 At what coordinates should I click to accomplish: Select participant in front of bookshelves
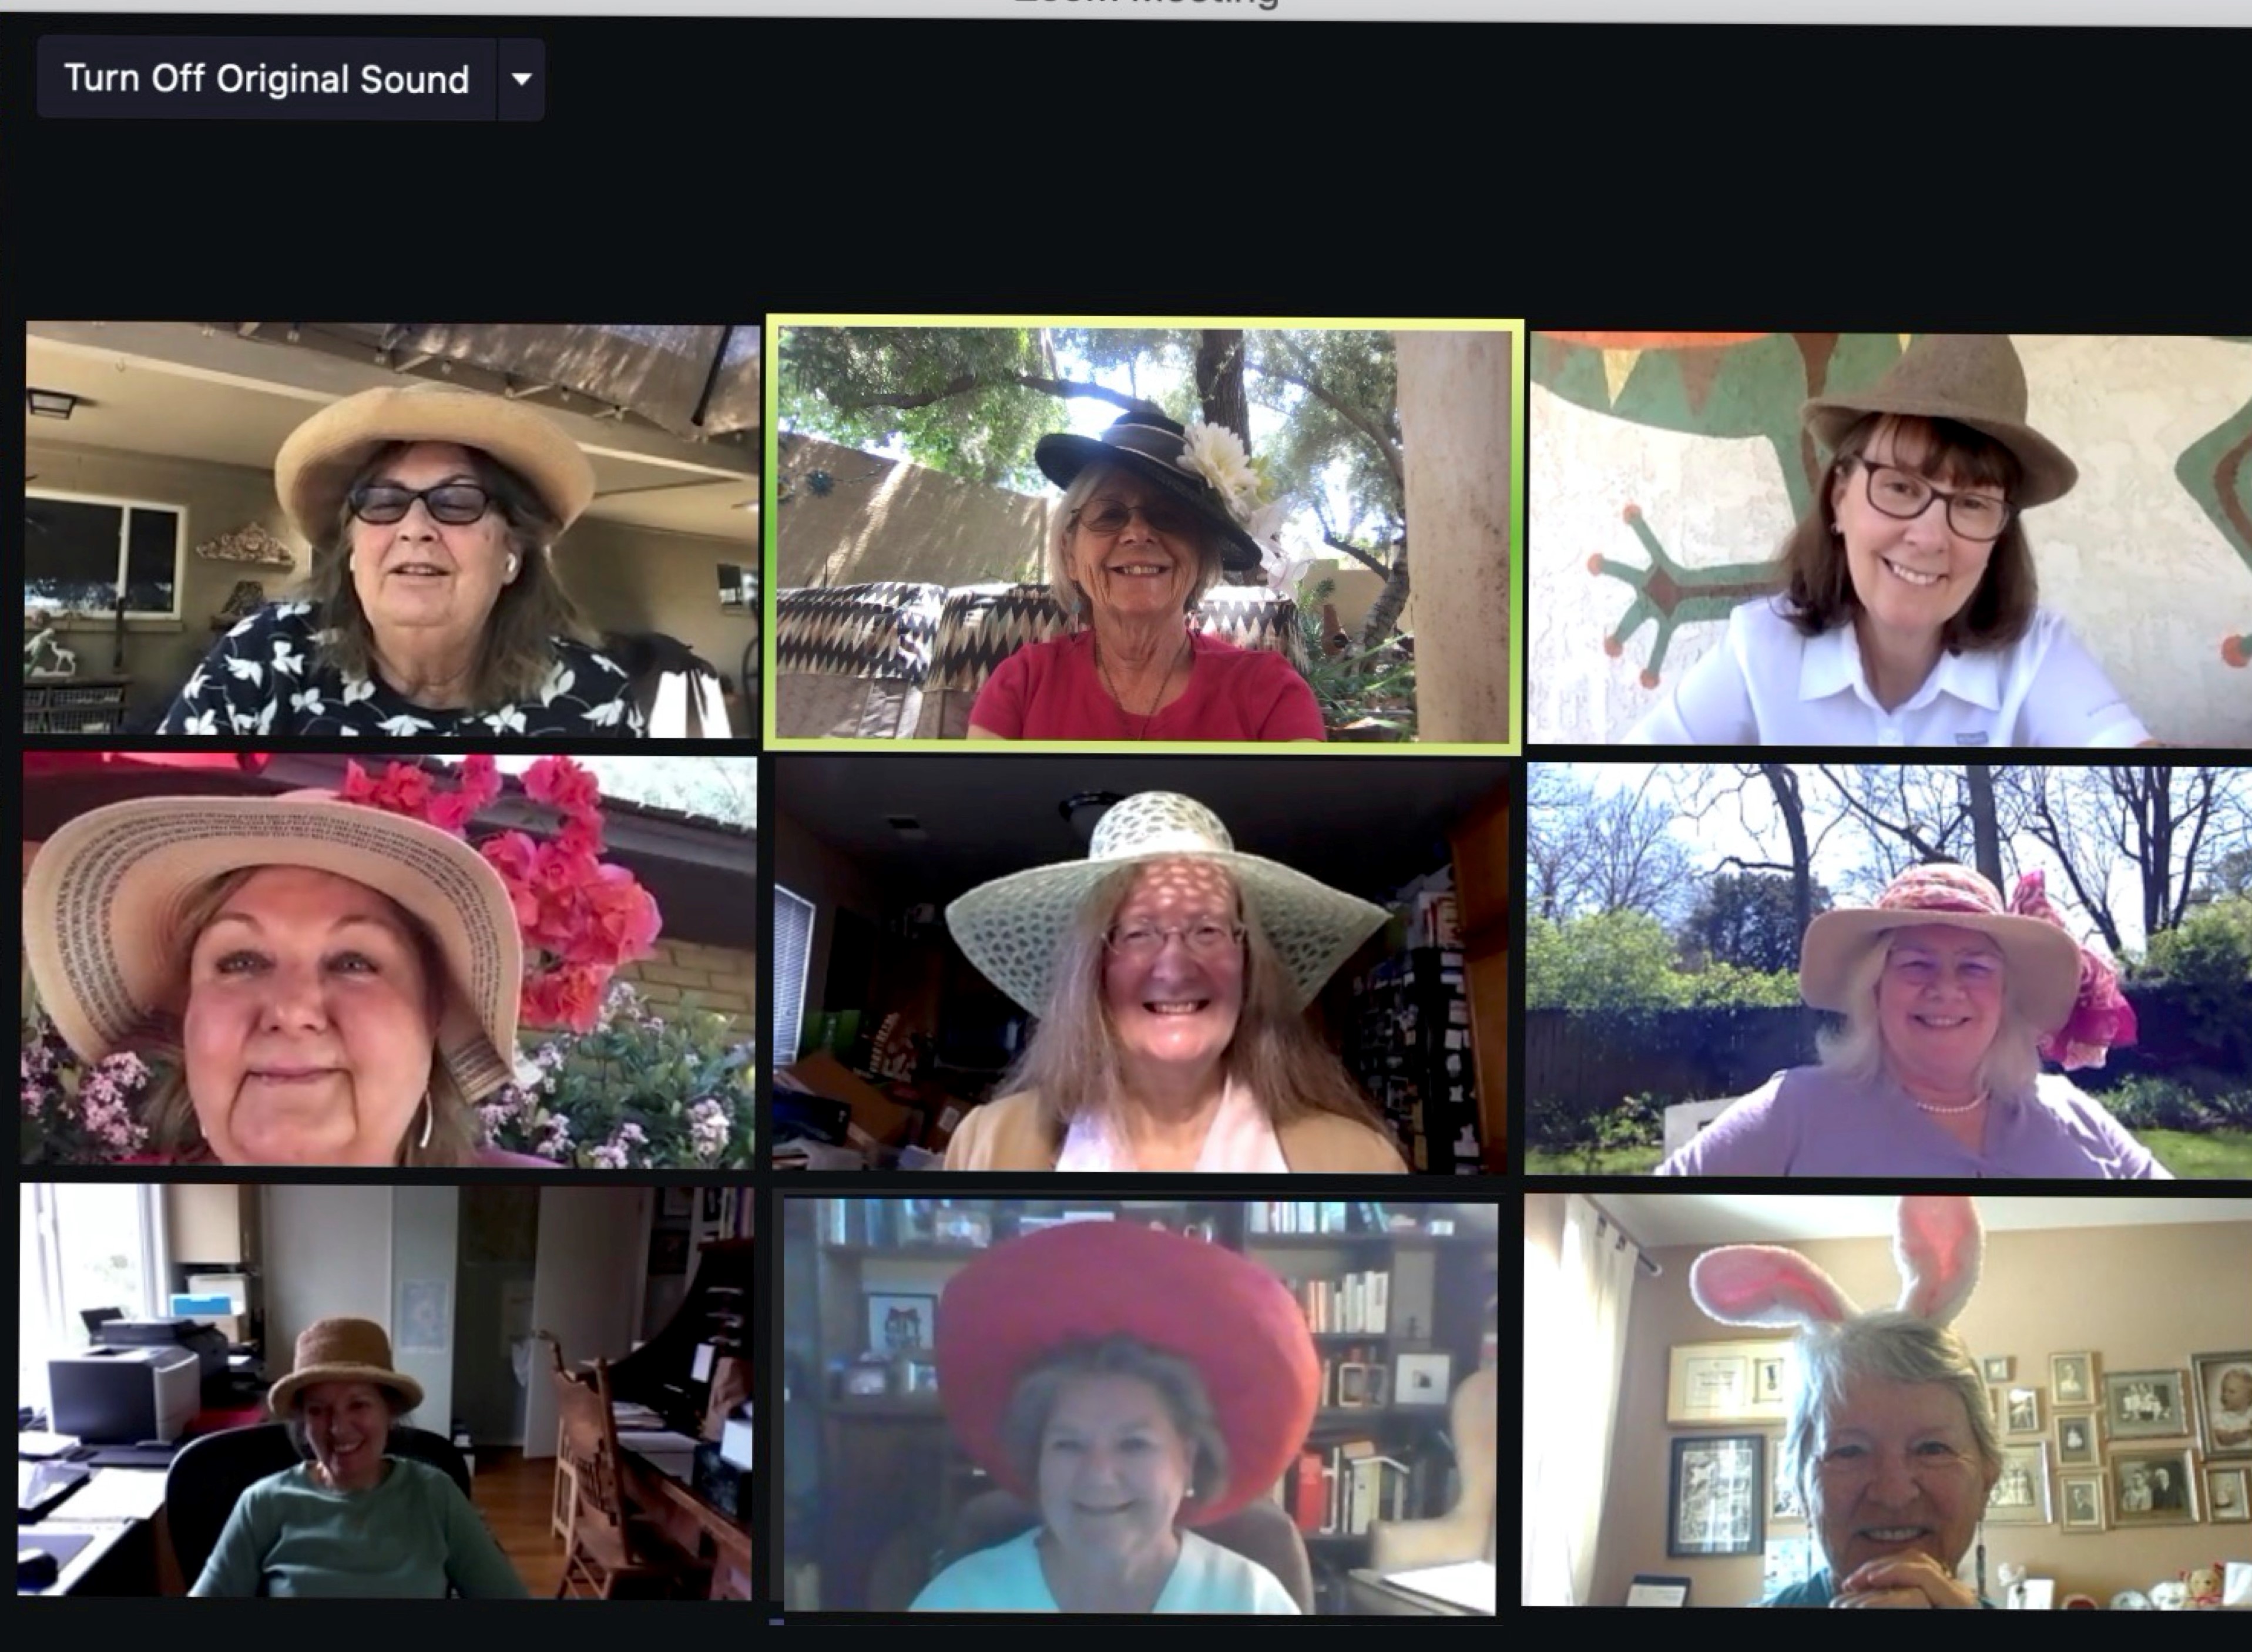click(x=1140, y=1405)
